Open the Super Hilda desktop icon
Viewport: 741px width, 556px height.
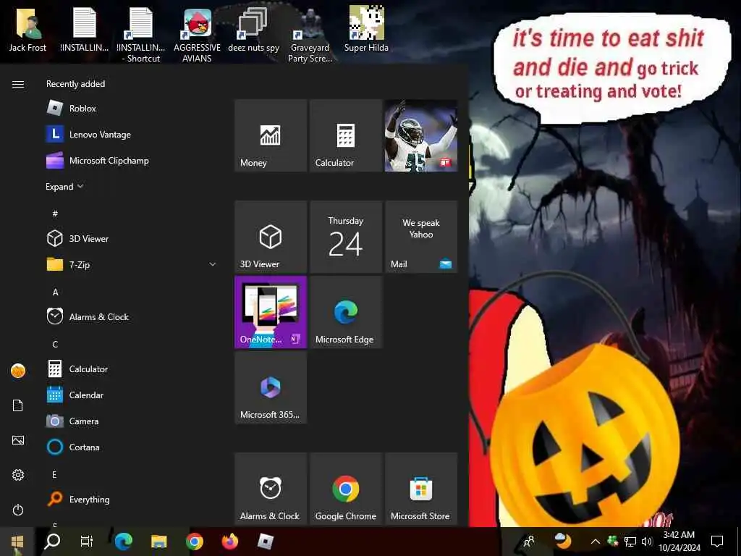366,29
